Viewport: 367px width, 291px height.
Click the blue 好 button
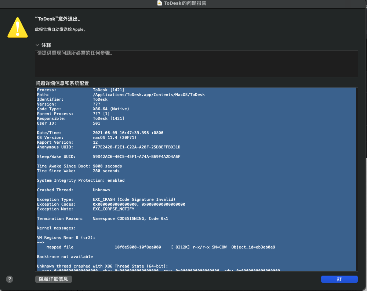point(339,279)
